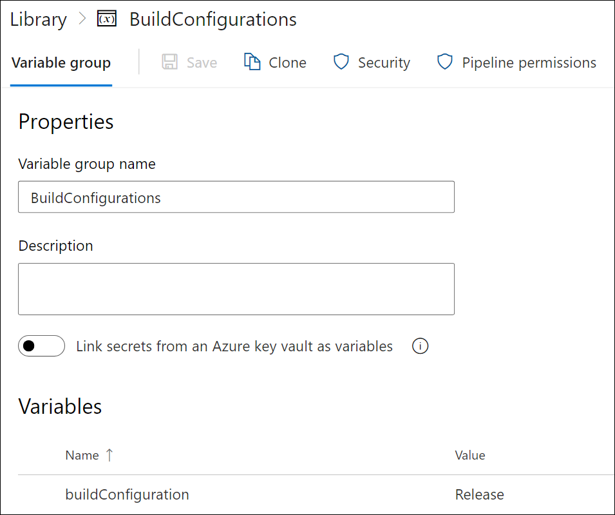Click the BuildConfigurations breadcrumb title
Image resolution: width=615 pixels, height=515 pixels.
213,19
